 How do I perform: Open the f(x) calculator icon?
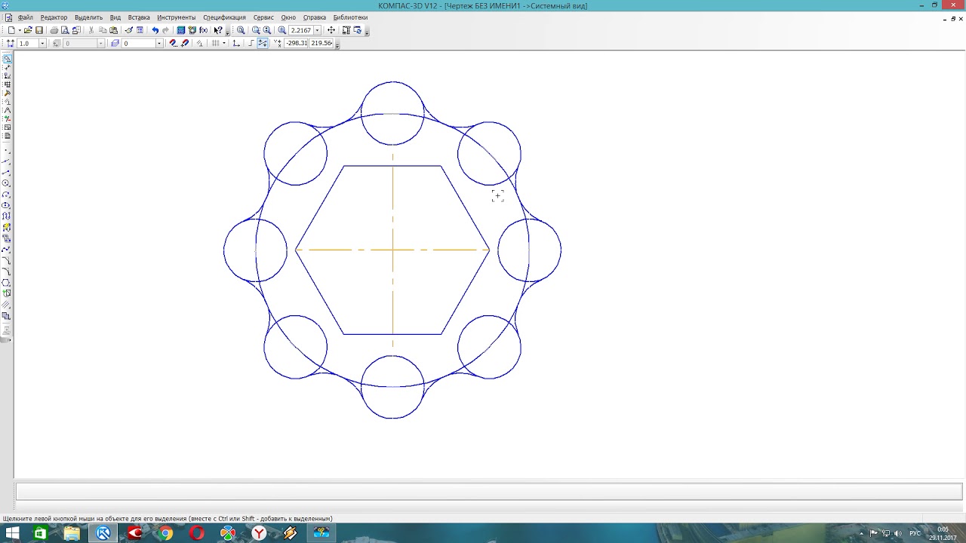pos(203,30)
